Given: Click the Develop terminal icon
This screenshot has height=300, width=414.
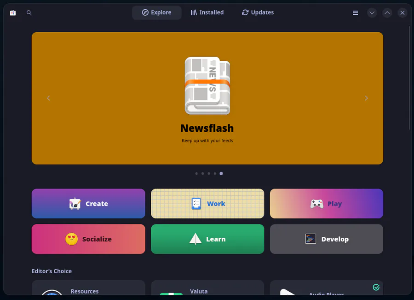Looking at the screenshot, I should (x=310, y=239).
